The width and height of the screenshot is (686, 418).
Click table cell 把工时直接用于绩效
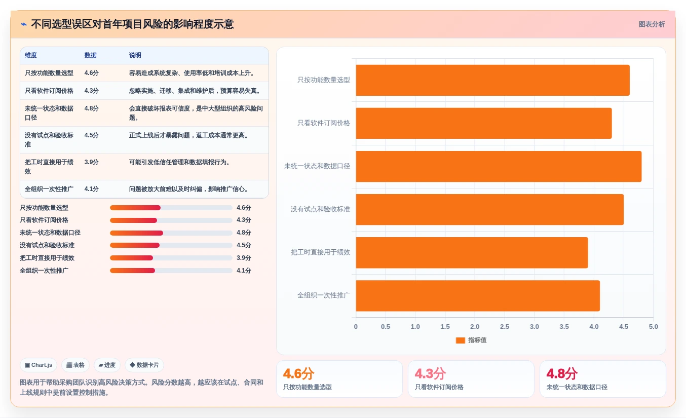coord(49,167)
